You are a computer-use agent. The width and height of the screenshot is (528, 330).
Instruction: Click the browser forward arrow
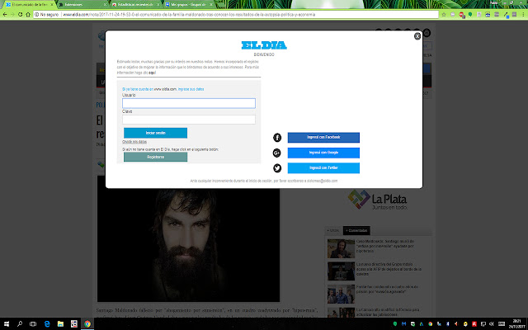click(x=12, y=15)
